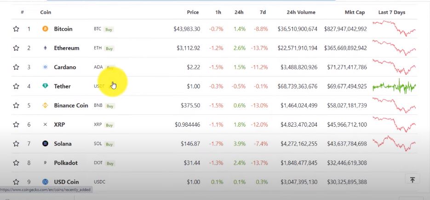The height and width of the screenshot is (200, 430).
Task: Open Solana's 7-day sparkline chart
Action: 394,144
